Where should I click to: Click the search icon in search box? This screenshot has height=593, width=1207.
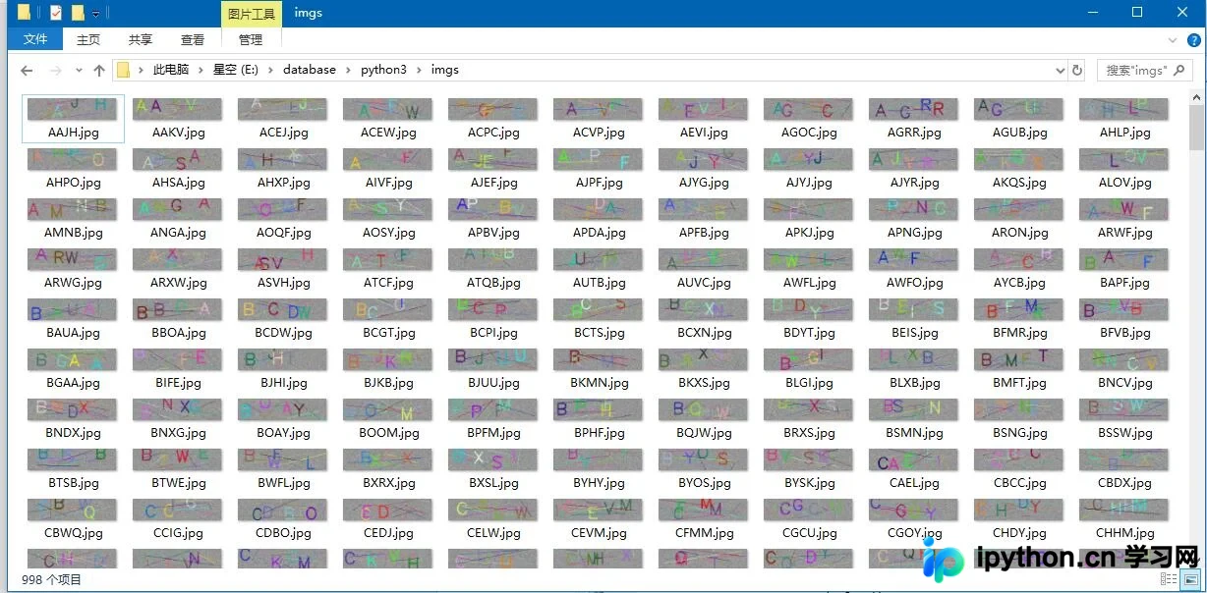(x=1179, y=70)
